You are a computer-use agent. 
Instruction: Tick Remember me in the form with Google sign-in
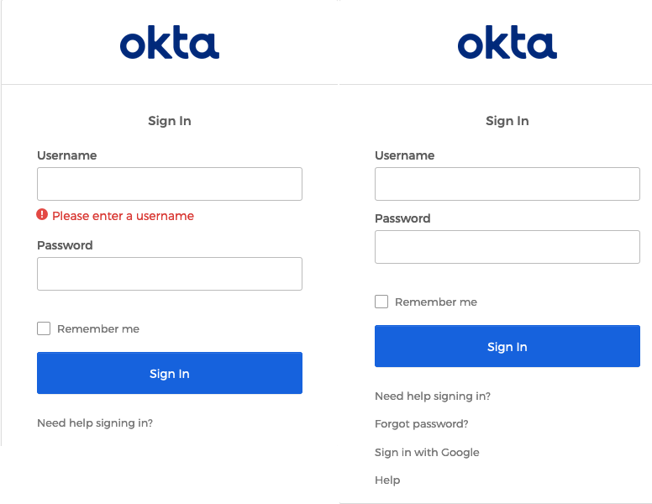(x=381, y=302)
